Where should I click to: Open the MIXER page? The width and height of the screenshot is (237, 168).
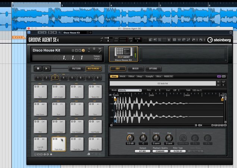click(135, 68)
